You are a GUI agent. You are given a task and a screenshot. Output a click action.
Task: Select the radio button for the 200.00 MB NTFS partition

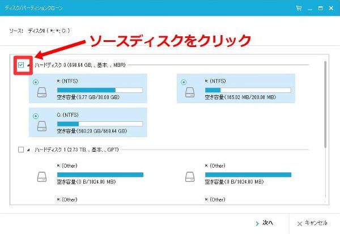(x=184, y=82)
